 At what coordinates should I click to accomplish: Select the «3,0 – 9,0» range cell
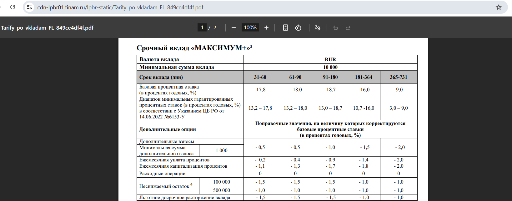(x=399, y=108)
